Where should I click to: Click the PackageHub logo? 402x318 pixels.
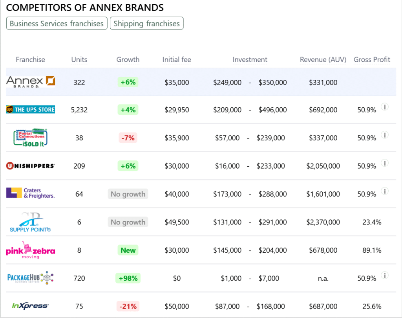pyautogui.click(x=31, y=278)
